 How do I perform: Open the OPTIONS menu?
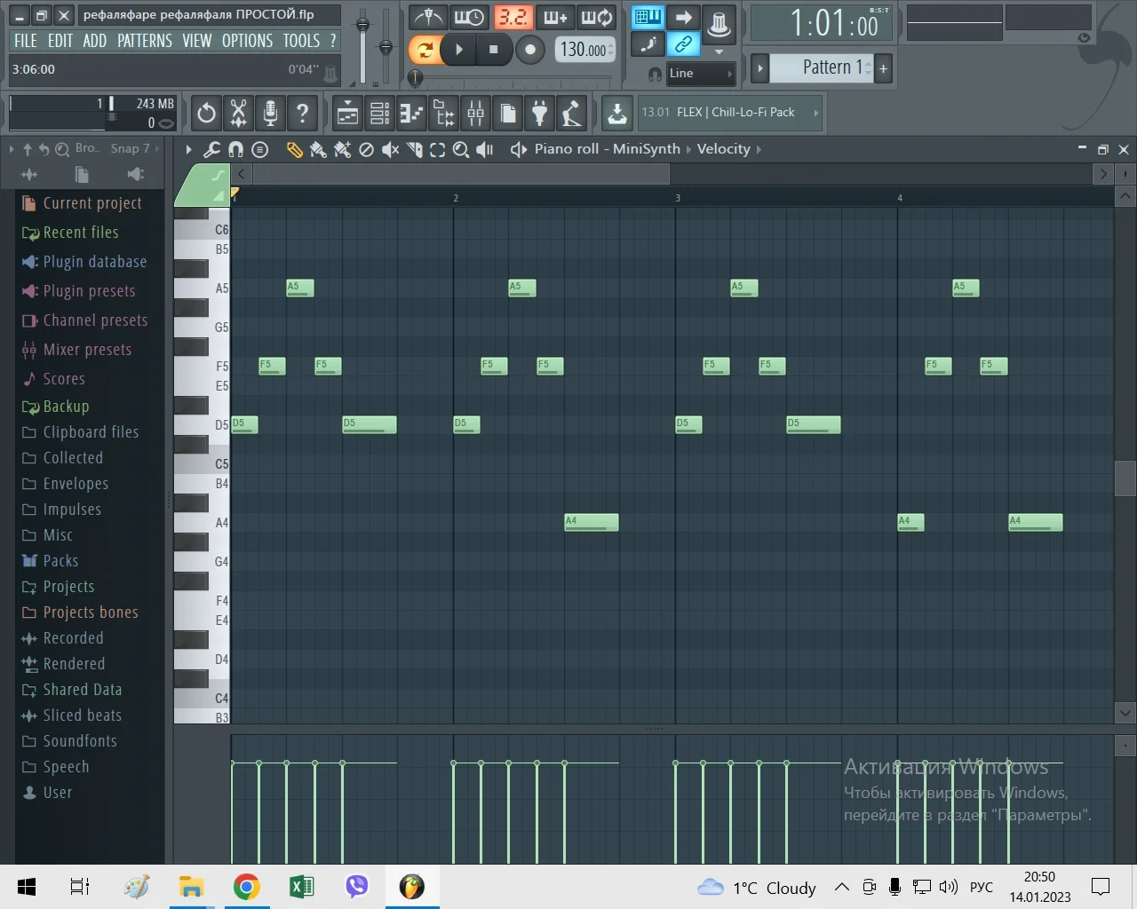pos(247,41)
